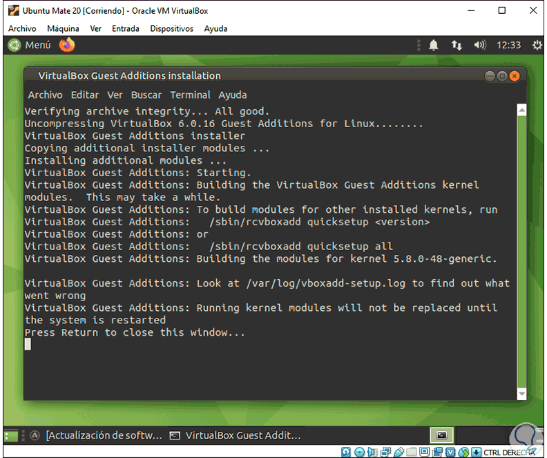
Task: Maximize the Guest Additions installation terminal
Action: pyautogui.click(x=502, y=76)
